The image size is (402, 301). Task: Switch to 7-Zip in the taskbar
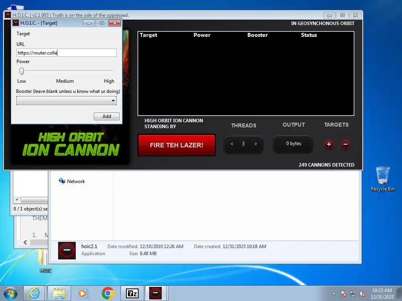pos(132,293)
